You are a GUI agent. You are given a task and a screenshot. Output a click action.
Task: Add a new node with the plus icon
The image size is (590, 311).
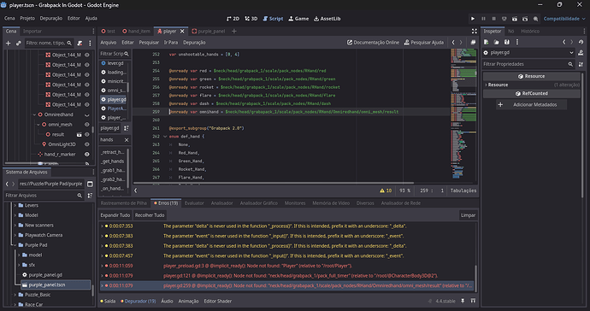[x=8, y=44]
